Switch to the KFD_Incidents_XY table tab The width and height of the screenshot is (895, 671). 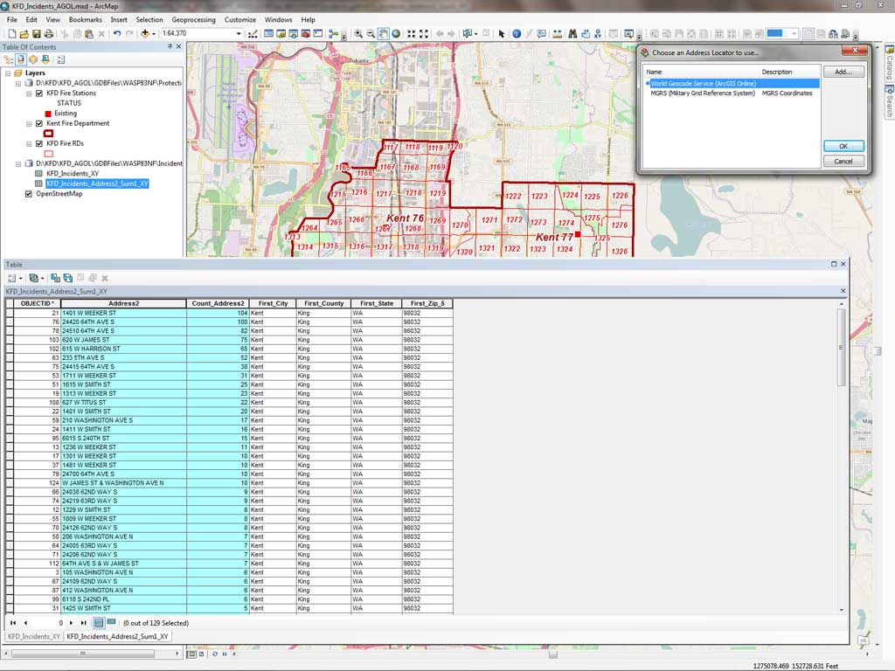point(34,637)
